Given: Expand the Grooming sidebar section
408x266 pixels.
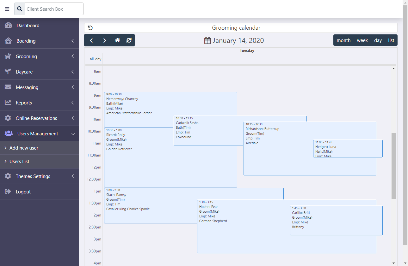Looking at the screenshot, I should (40, 56).
